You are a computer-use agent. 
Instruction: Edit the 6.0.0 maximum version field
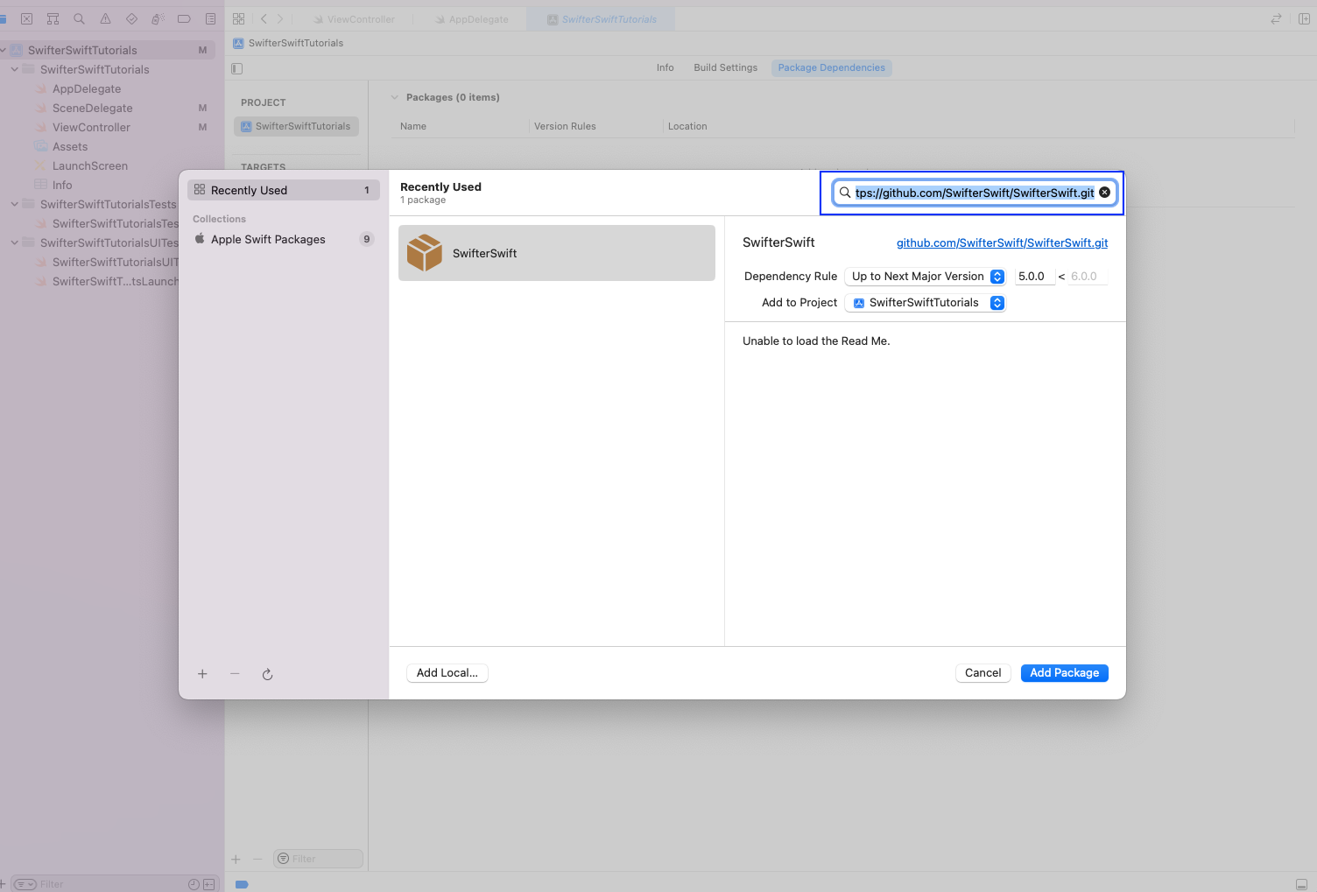point(1087,277)
